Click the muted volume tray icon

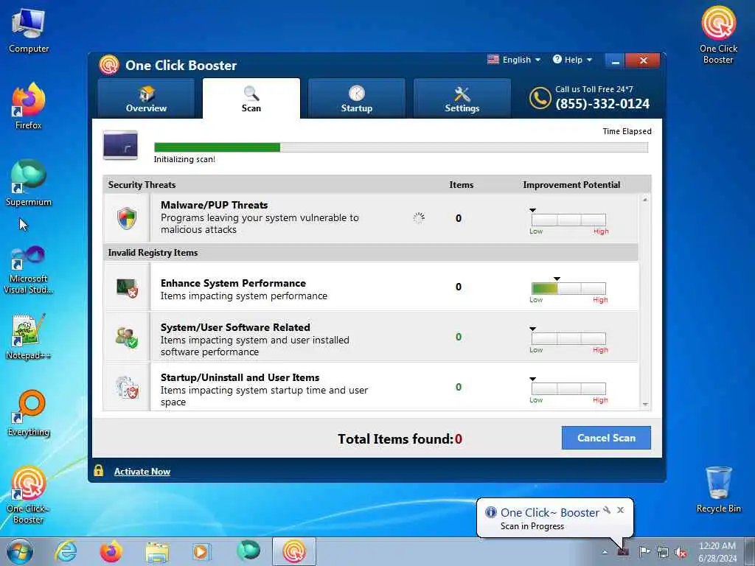pyautogui.click(x=681, y=553)
